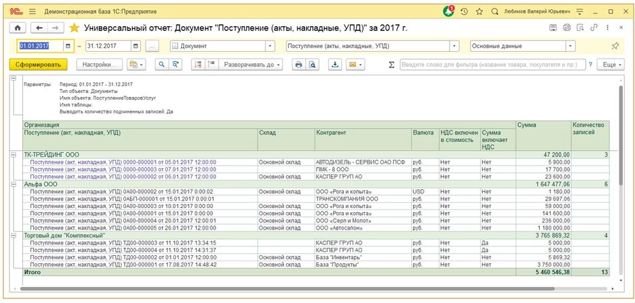Collapse the 'Альфа ООО' group
This screenshot has width=635, height=303.
click(x=13, y=184)
